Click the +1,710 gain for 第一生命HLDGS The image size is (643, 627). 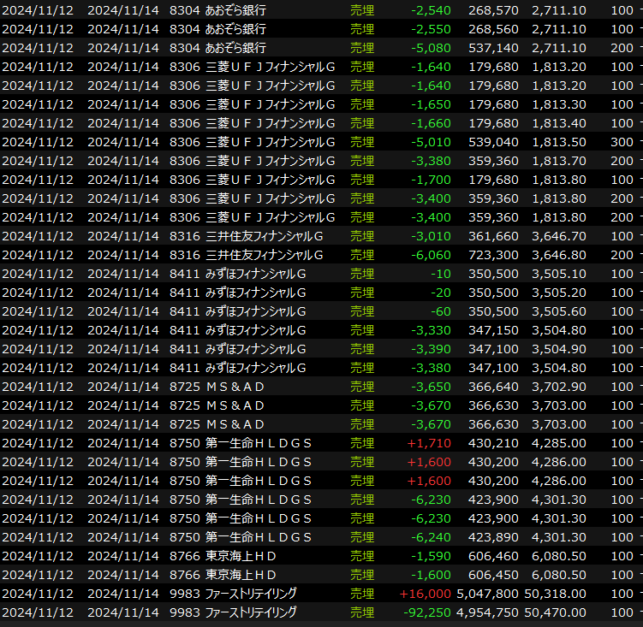coord(431,443)
